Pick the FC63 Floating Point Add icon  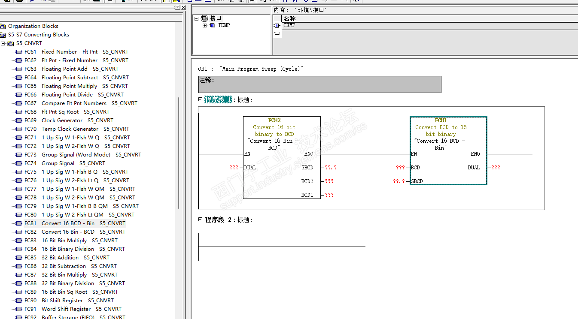pos(18,69)
